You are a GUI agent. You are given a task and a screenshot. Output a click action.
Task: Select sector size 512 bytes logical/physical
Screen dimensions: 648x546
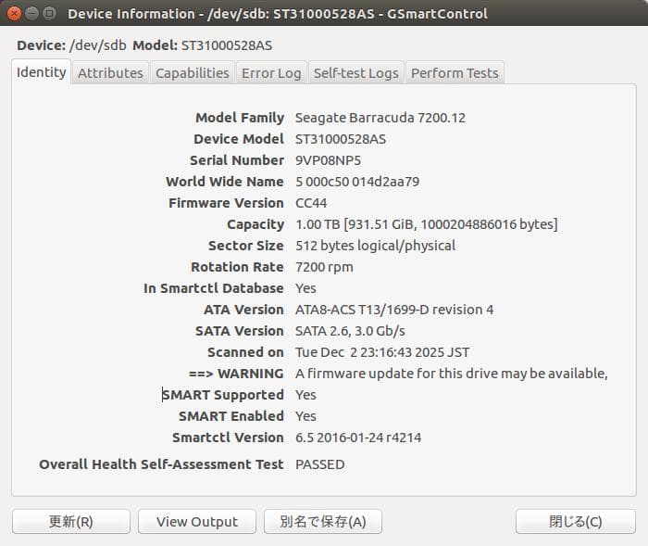[375, 246]
